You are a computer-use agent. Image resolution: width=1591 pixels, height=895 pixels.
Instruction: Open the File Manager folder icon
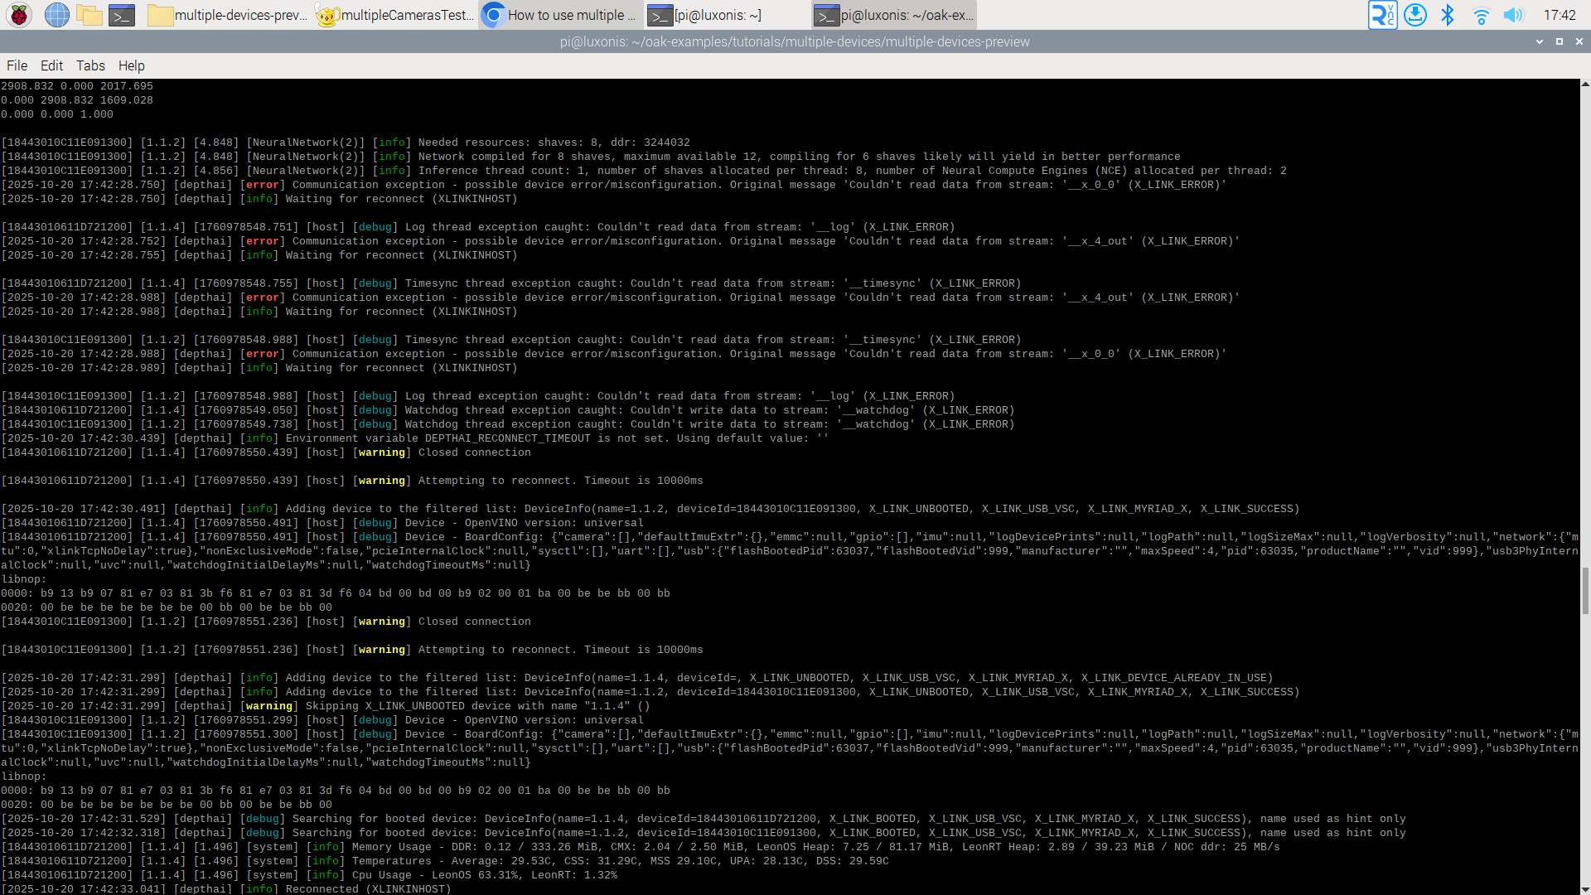click(89, 15)
